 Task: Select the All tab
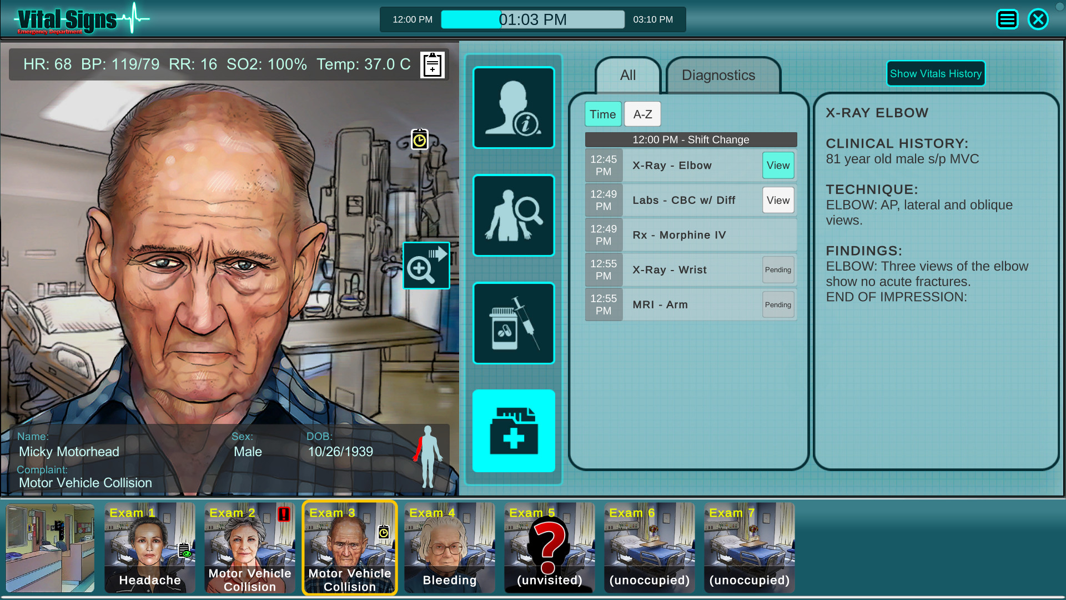click(x=627, y=75)
